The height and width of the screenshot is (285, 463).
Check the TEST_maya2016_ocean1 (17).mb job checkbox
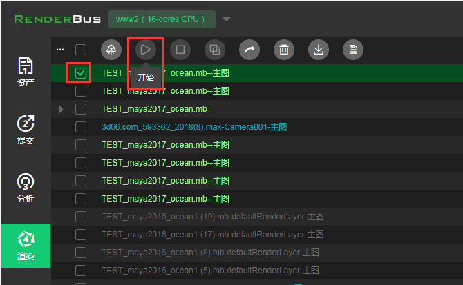coord(81,235)
